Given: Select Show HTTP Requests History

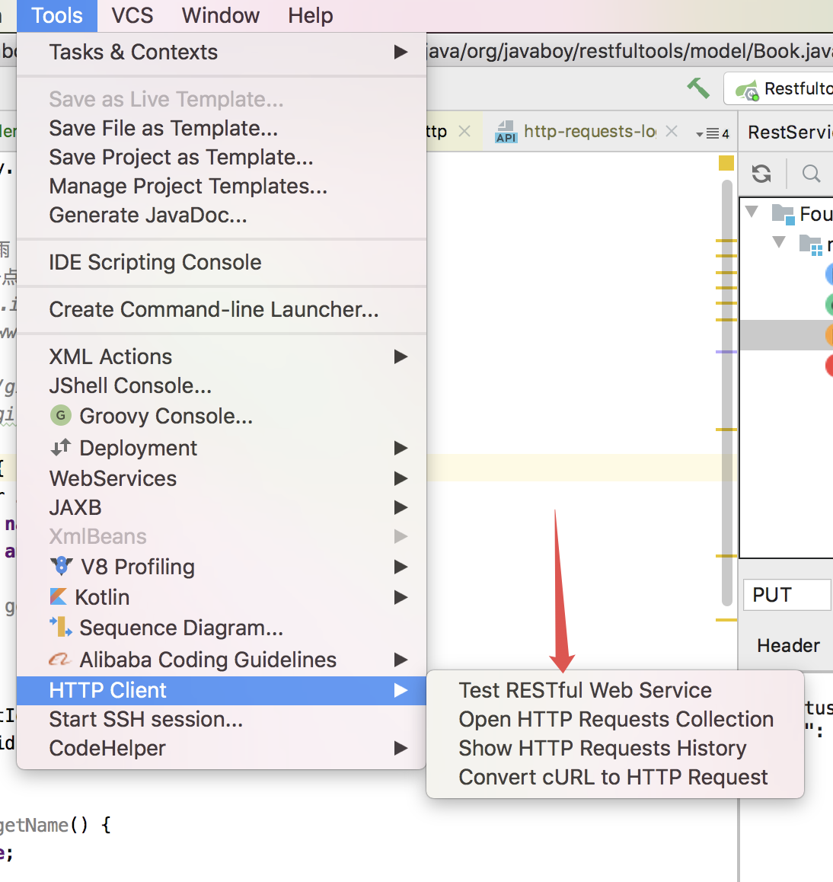Looking at the screenshot, I should click(602, 748).
